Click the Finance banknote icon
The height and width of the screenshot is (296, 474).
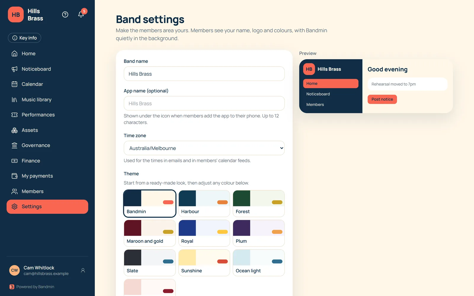[x=15, y=161]
